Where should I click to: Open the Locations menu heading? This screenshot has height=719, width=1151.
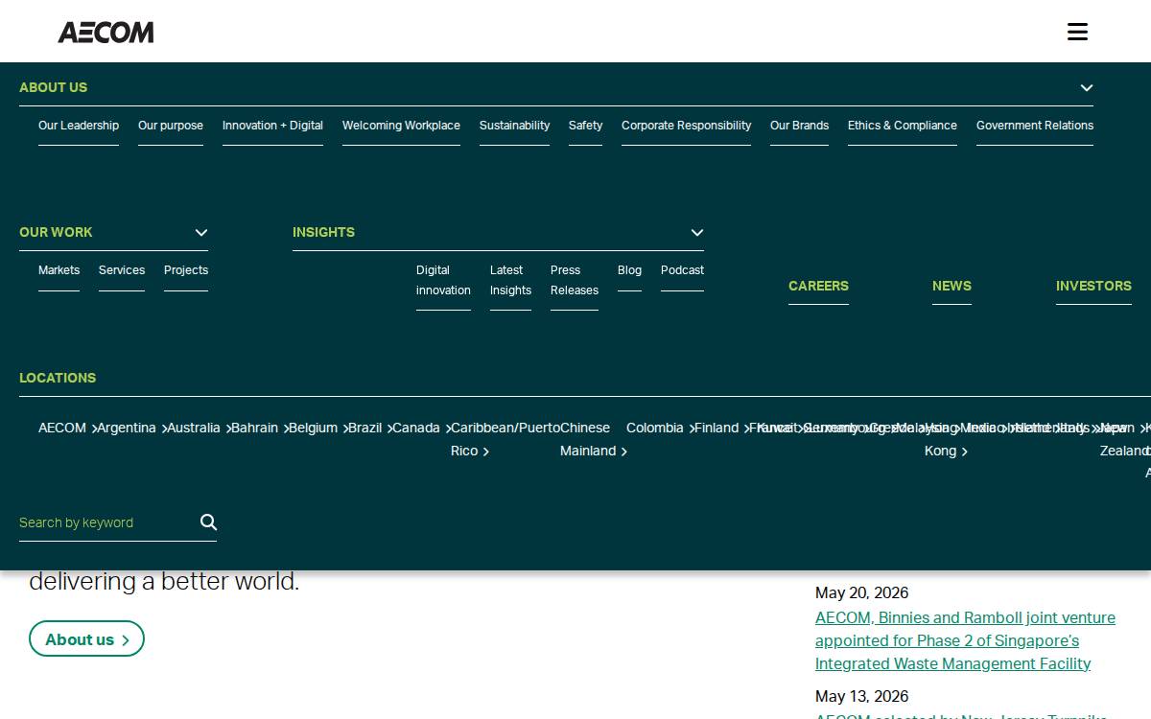[x=58, y=378]
